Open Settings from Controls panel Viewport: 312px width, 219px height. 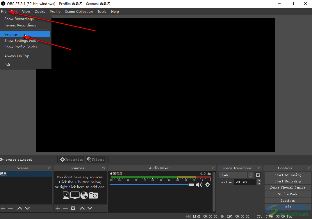[x=288, y=200]
